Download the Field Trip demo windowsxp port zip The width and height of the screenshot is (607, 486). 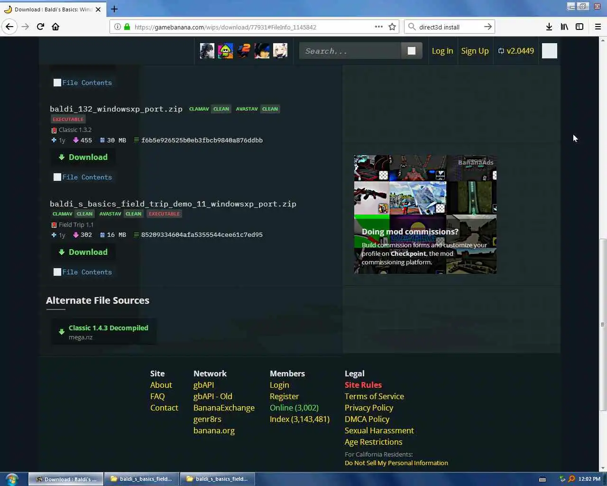[x=83, y=252]
